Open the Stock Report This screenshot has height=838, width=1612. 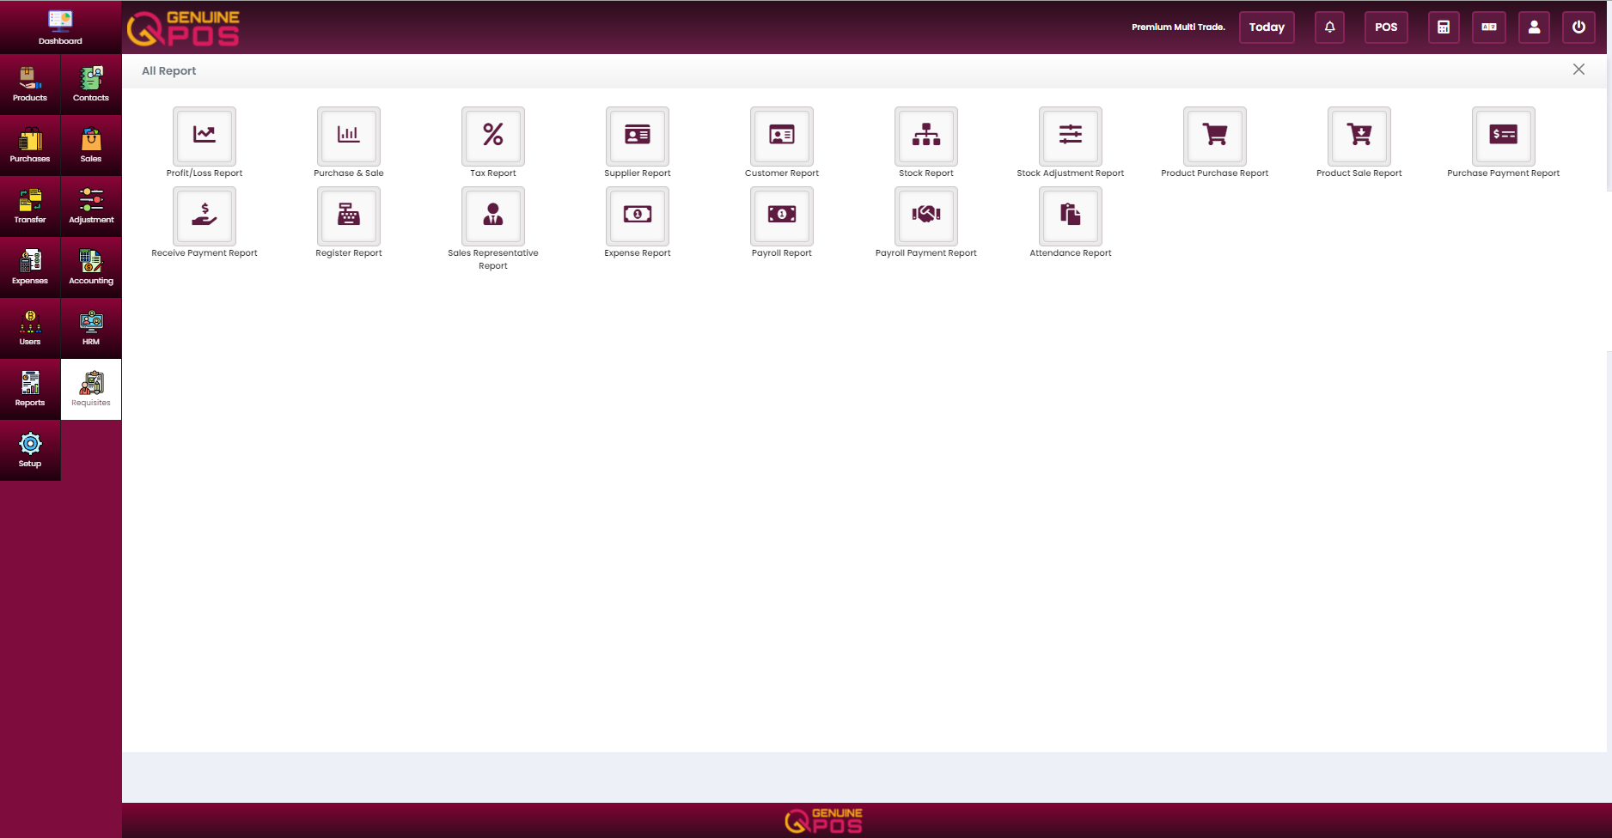tap(926, 136)
